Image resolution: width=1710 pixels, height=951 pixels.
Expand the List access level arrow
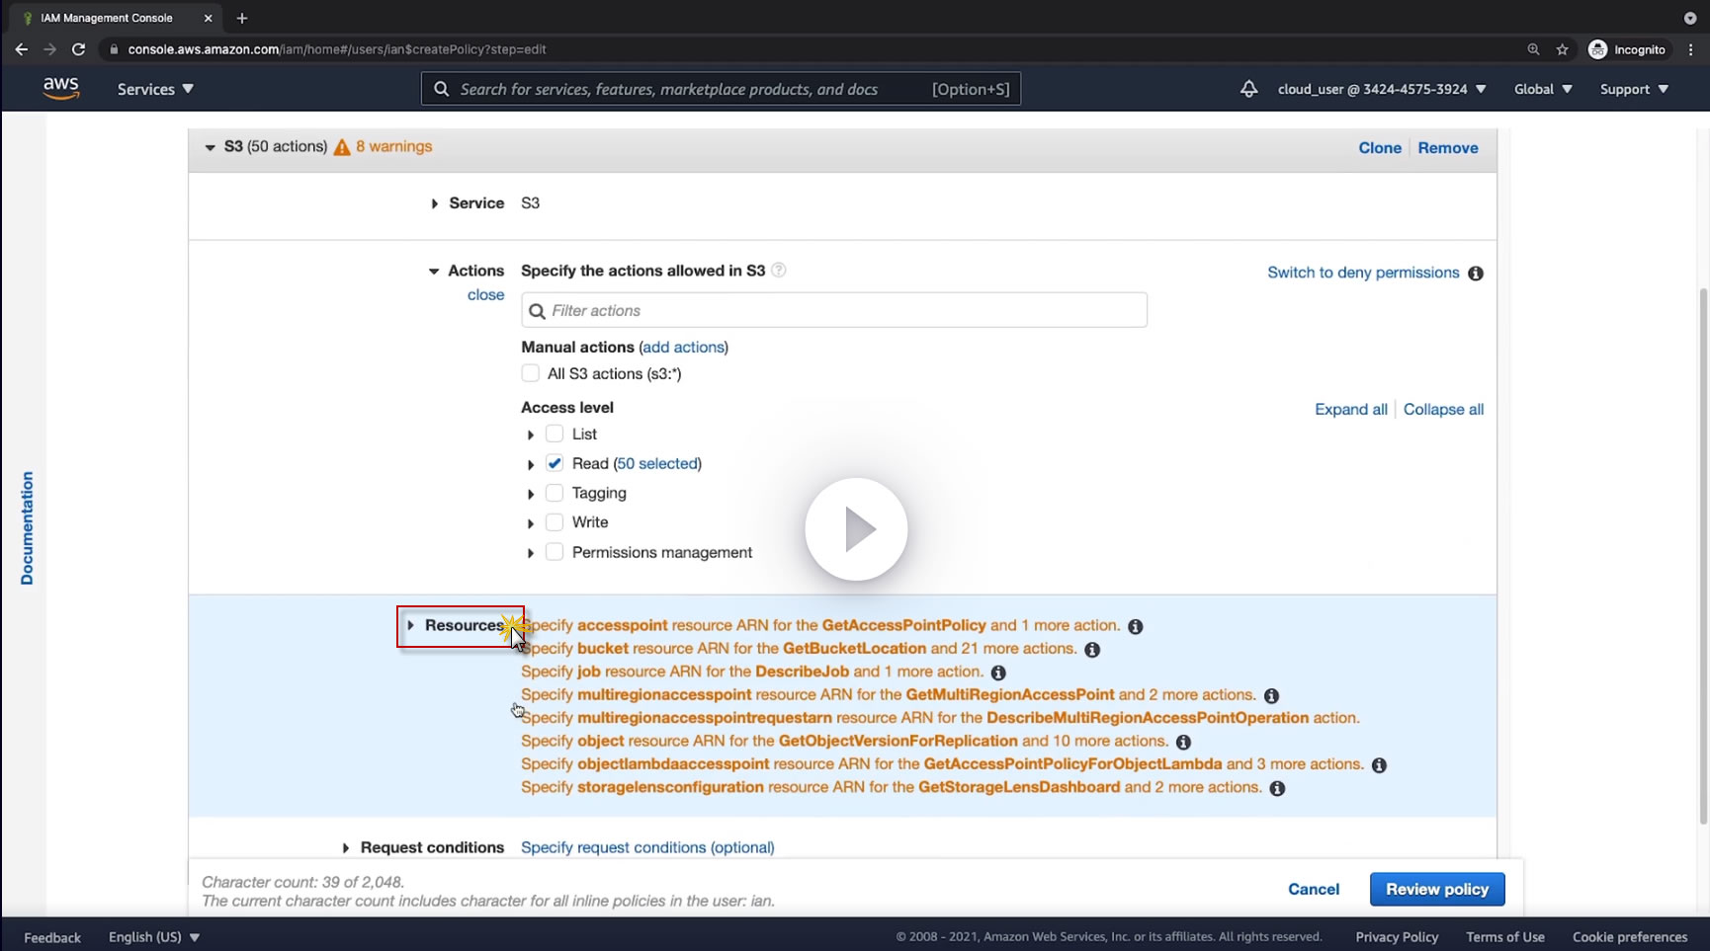click(x=531, y=435)
